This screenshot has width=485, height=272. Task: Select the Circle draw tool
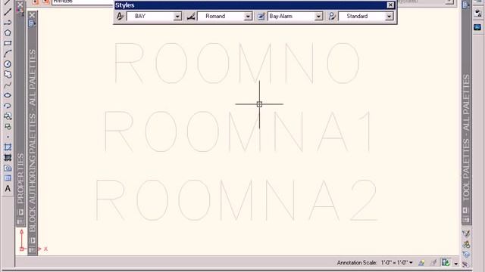(8, 64)
